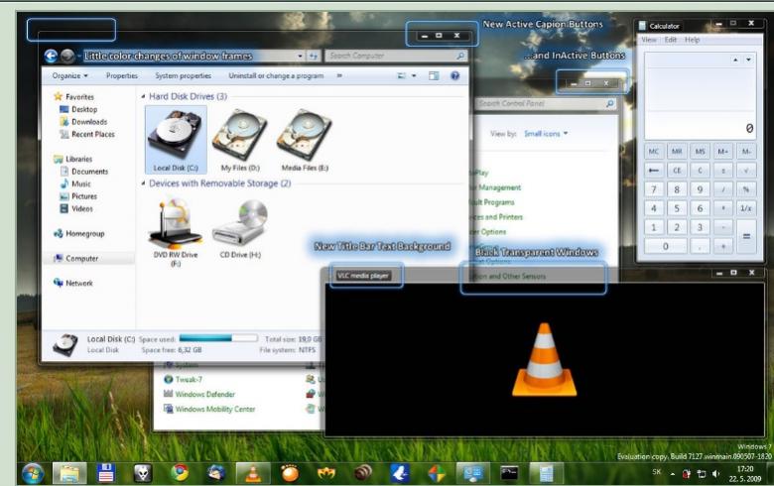Select the Media Files (E:) drive icon

pyautogui.click(x=305, y=140)
